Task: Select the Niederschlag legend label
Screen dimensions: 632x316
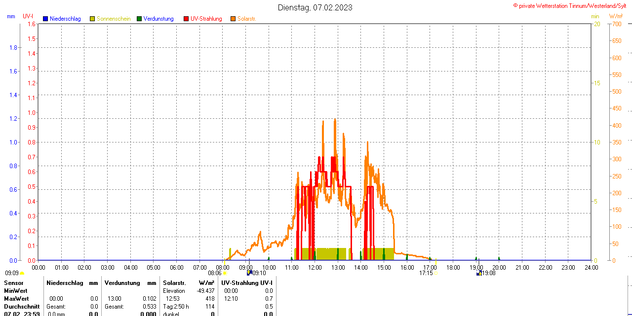Action: click(65, 19)
